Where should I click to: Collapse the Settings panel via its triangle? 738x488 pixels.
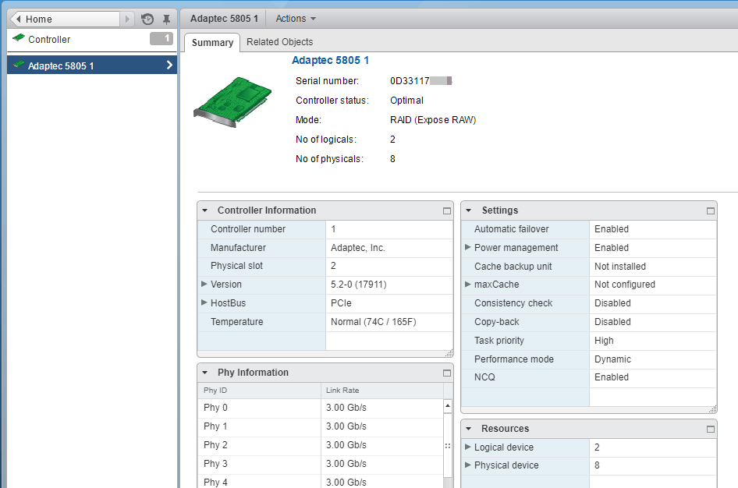[468, 210]
